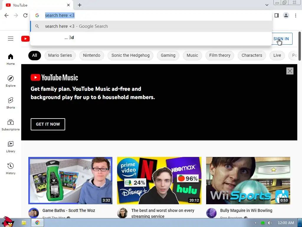Open the file explorer taskbar icon
The image size is (302, 227).
coord(24,223)
